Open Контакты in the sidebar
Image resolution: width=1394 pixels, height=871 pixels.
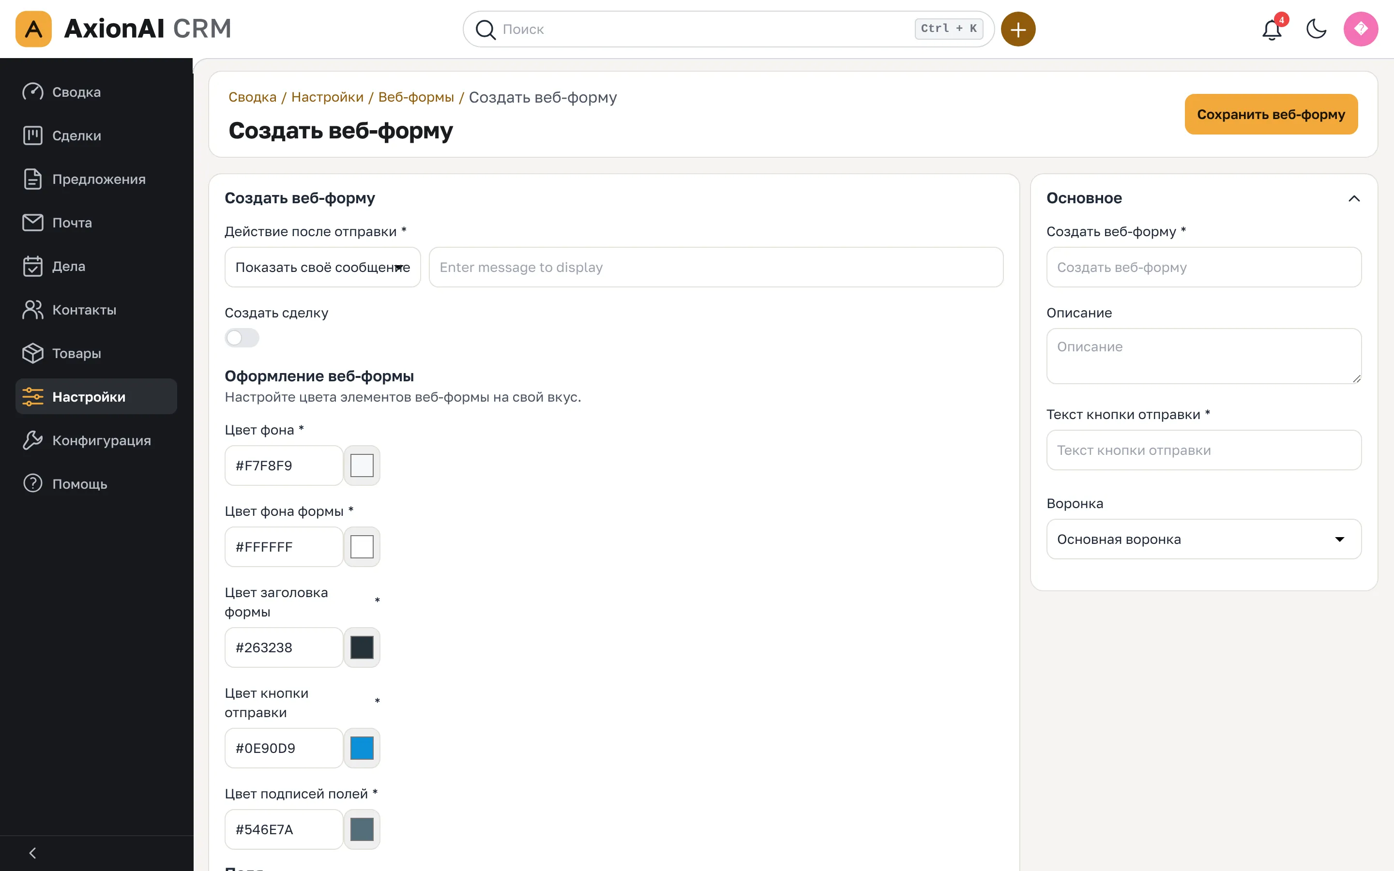coord(96,310)
